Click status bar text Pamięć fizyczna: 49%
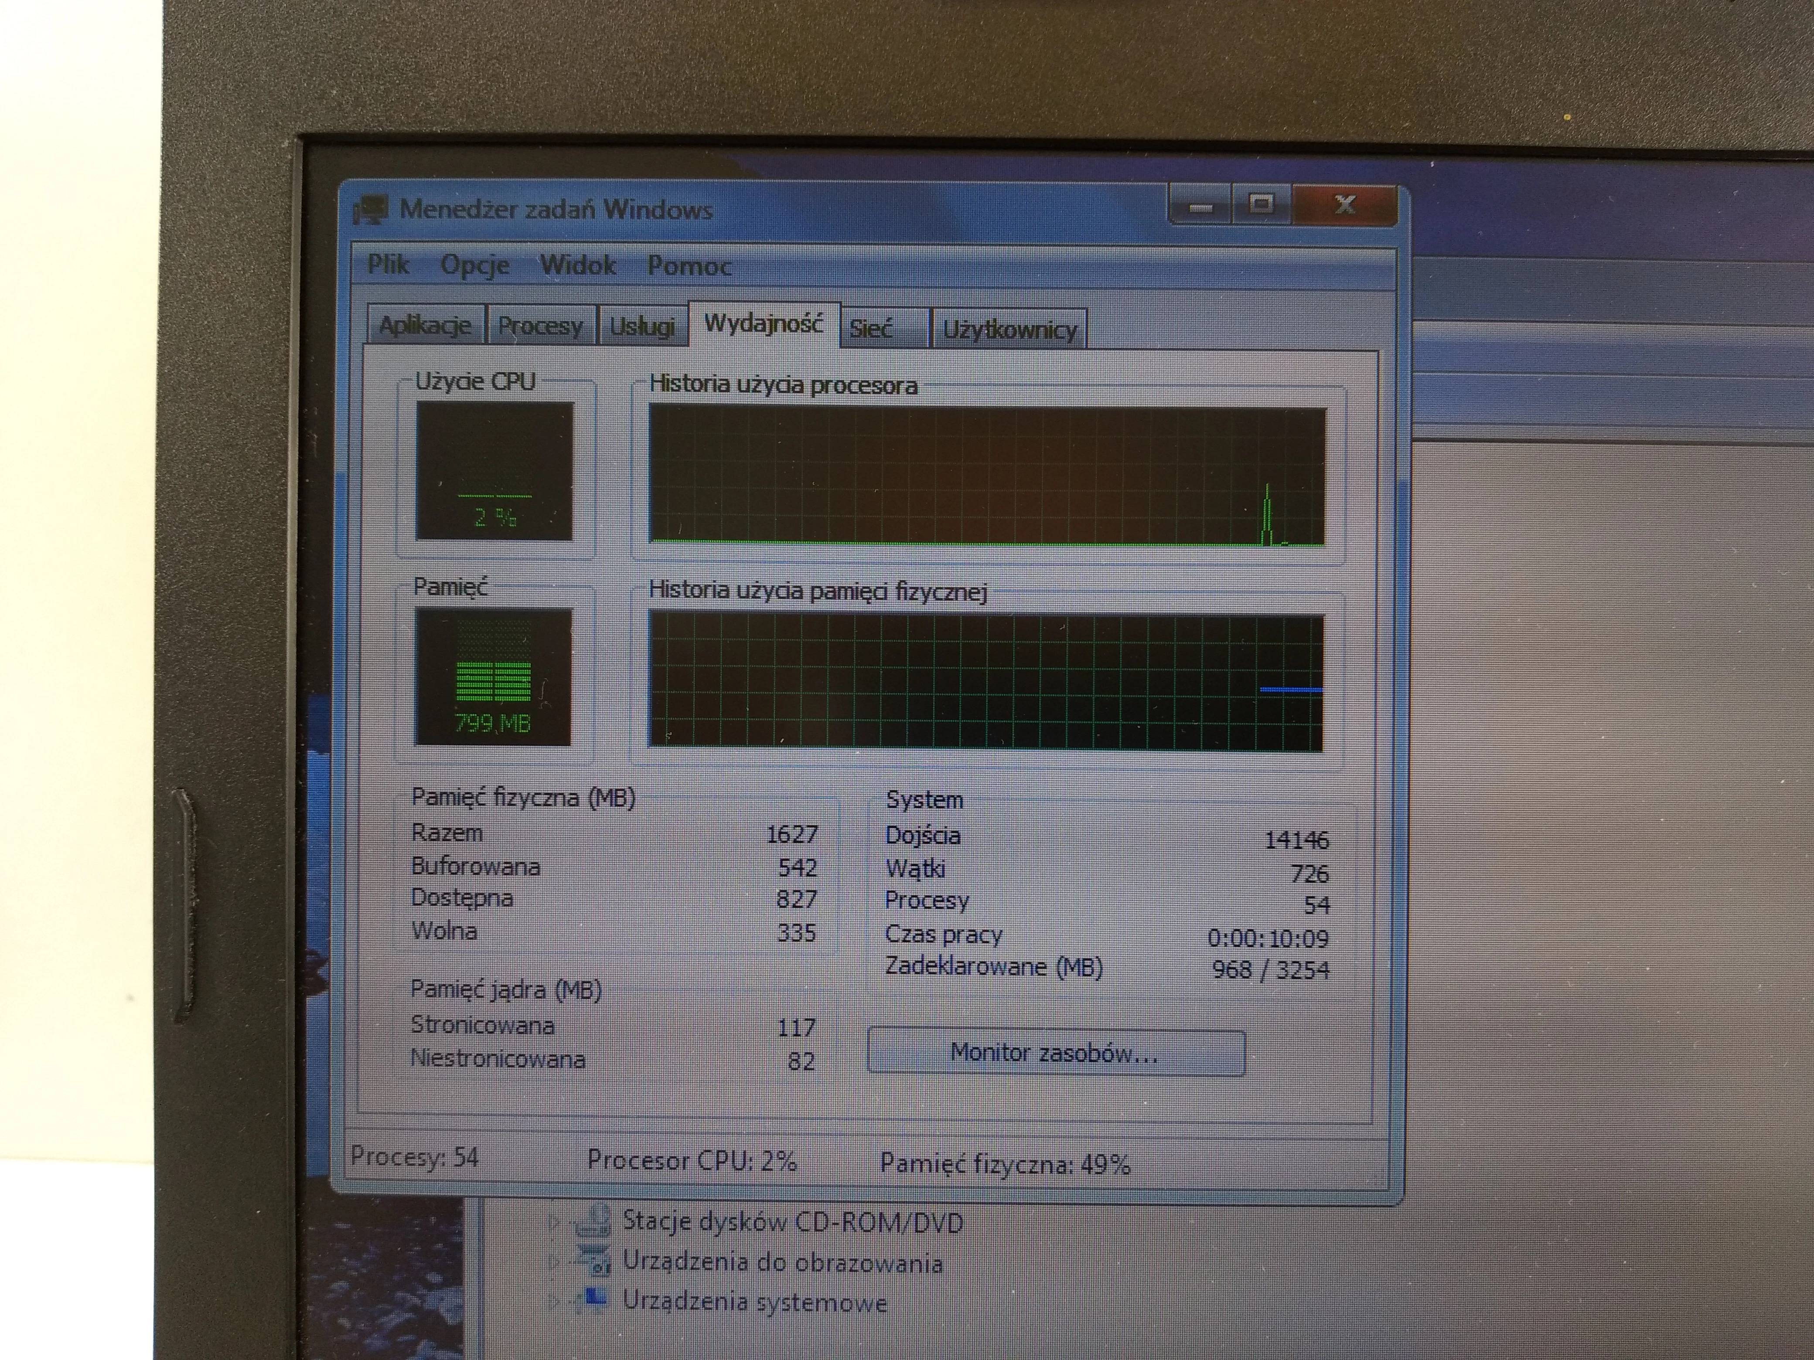Image resolution: width=1814 pixels, height=1360 pixels. click(x=1006, y=1164)
